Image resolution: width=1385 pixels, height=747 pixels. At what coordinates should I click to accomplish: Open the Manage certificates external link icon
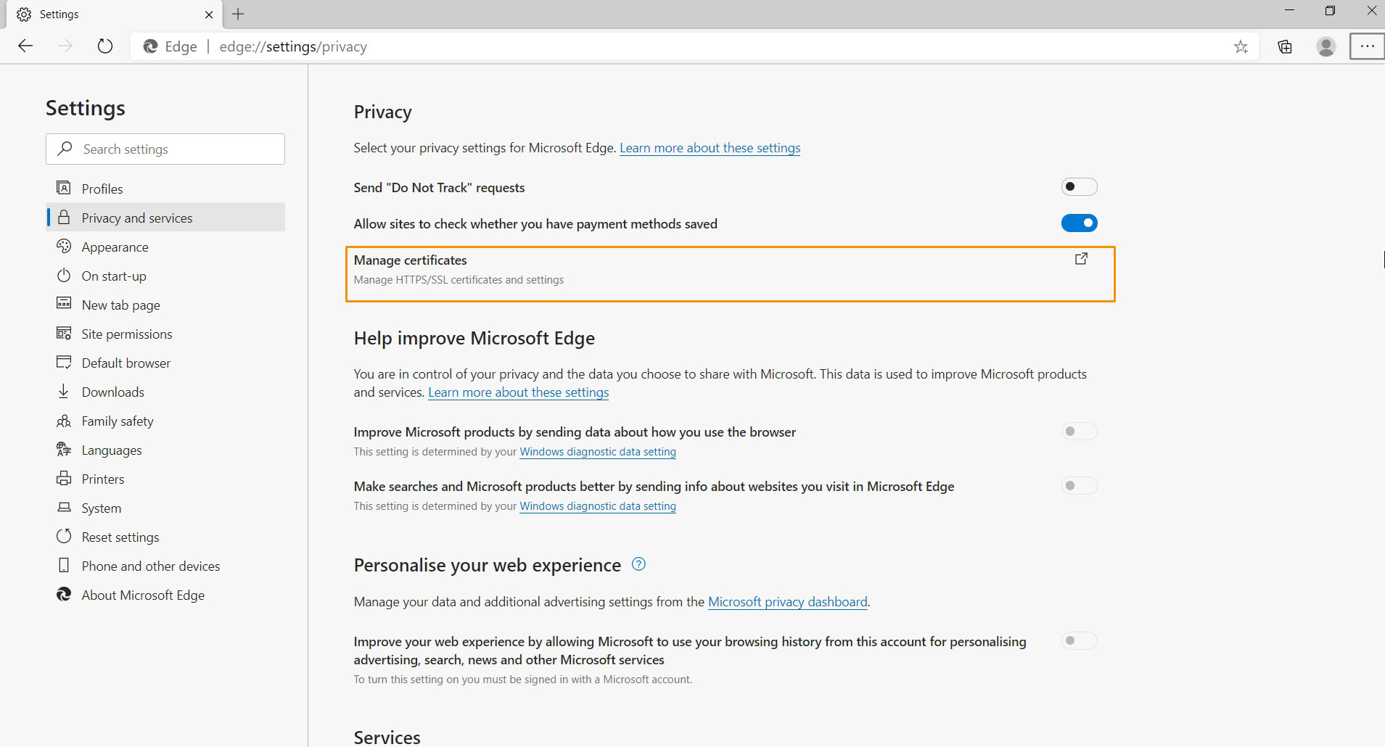[x=1081, y=259]
